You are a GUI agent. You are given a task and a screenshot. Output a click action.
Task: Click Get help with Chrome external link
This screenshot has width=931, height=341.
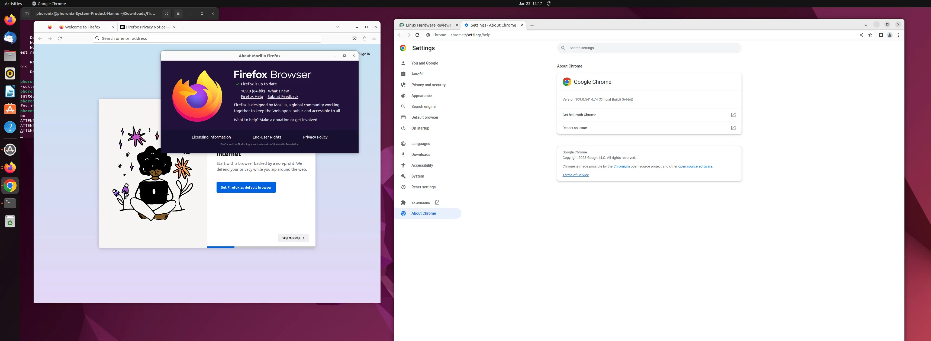(734, 115)
